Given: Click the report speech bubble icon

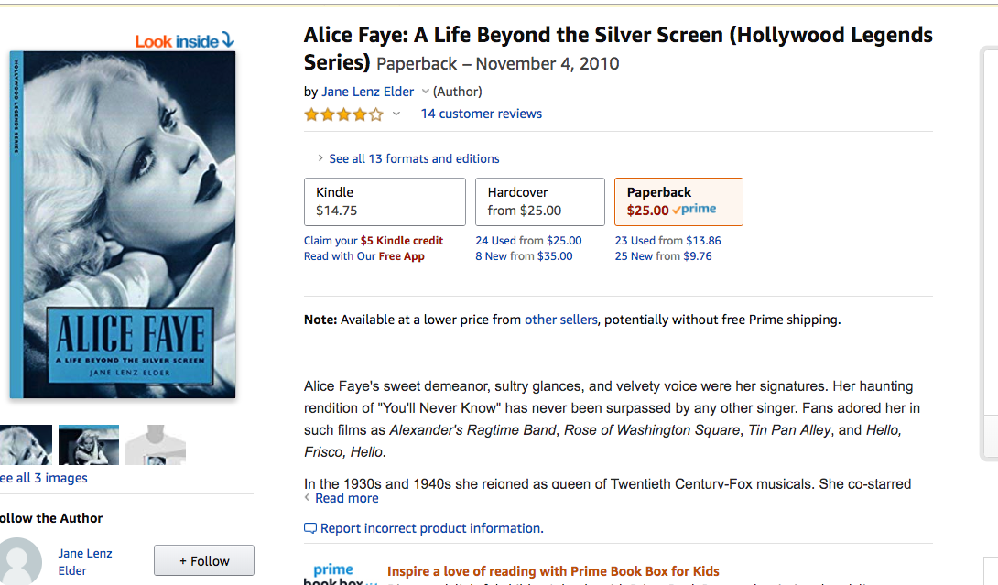Looking at the screenshot, I should 310,528.
